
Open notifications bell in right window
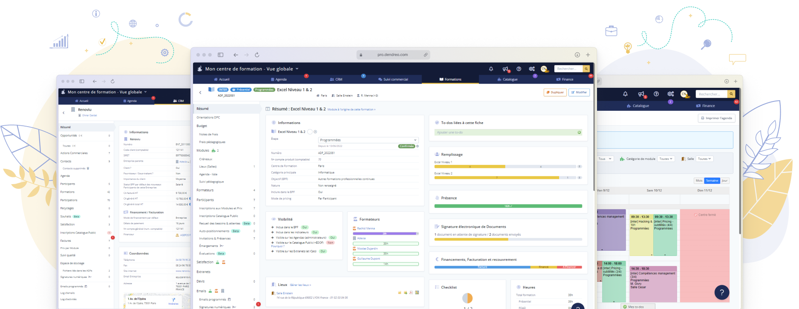click(625, 94)
